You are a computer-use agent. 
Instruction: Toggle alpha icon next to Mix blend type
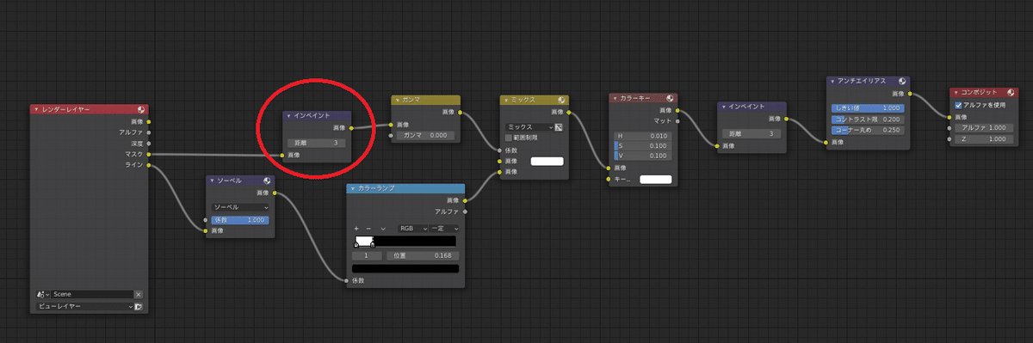pyautogui.click(x=558, y=127)
